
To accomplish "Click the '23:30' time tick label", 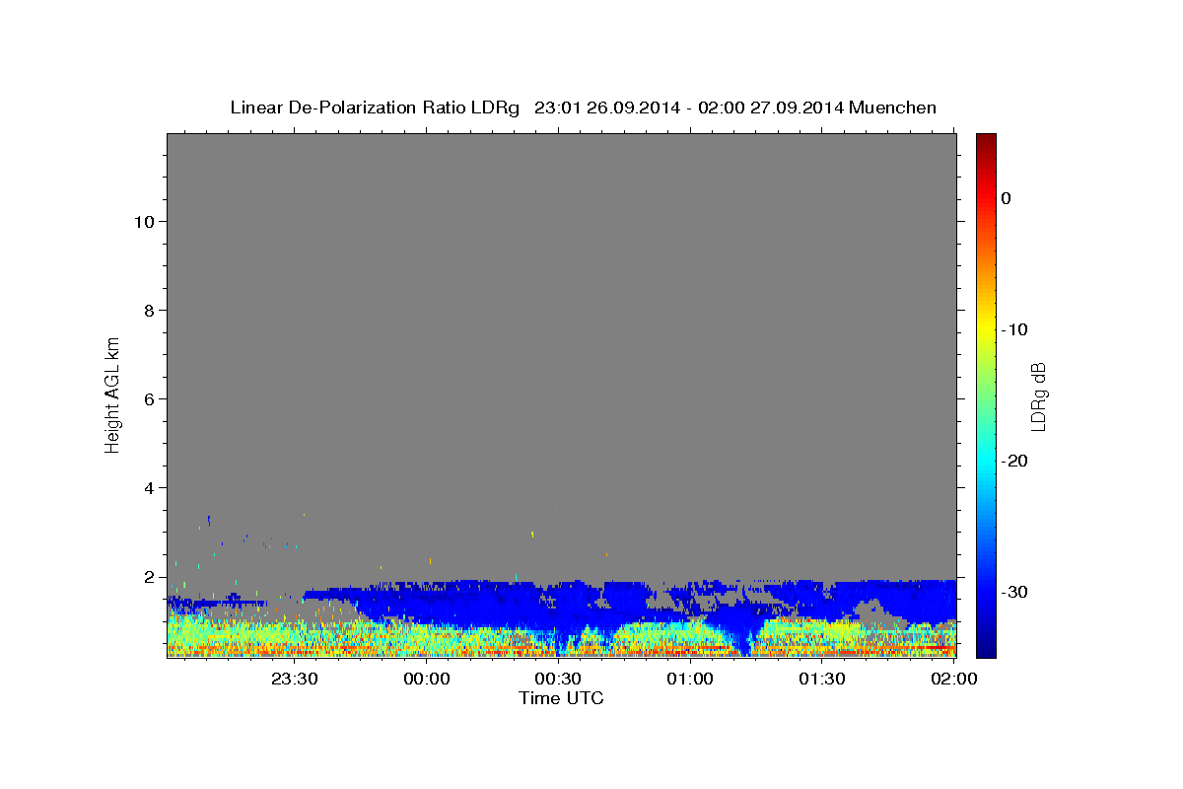I will point(294,679).
